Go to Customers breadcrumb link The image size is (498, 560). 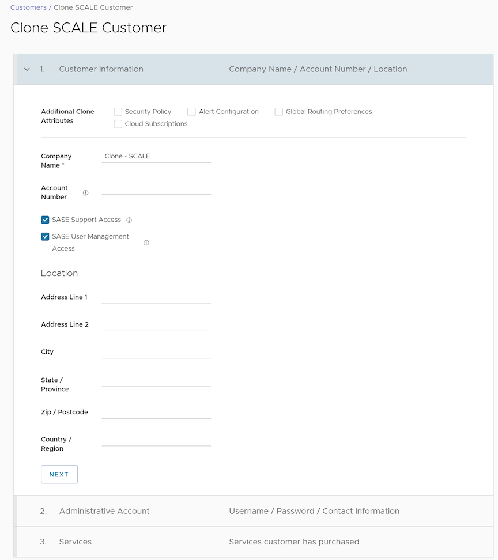(x=28, y=7)
